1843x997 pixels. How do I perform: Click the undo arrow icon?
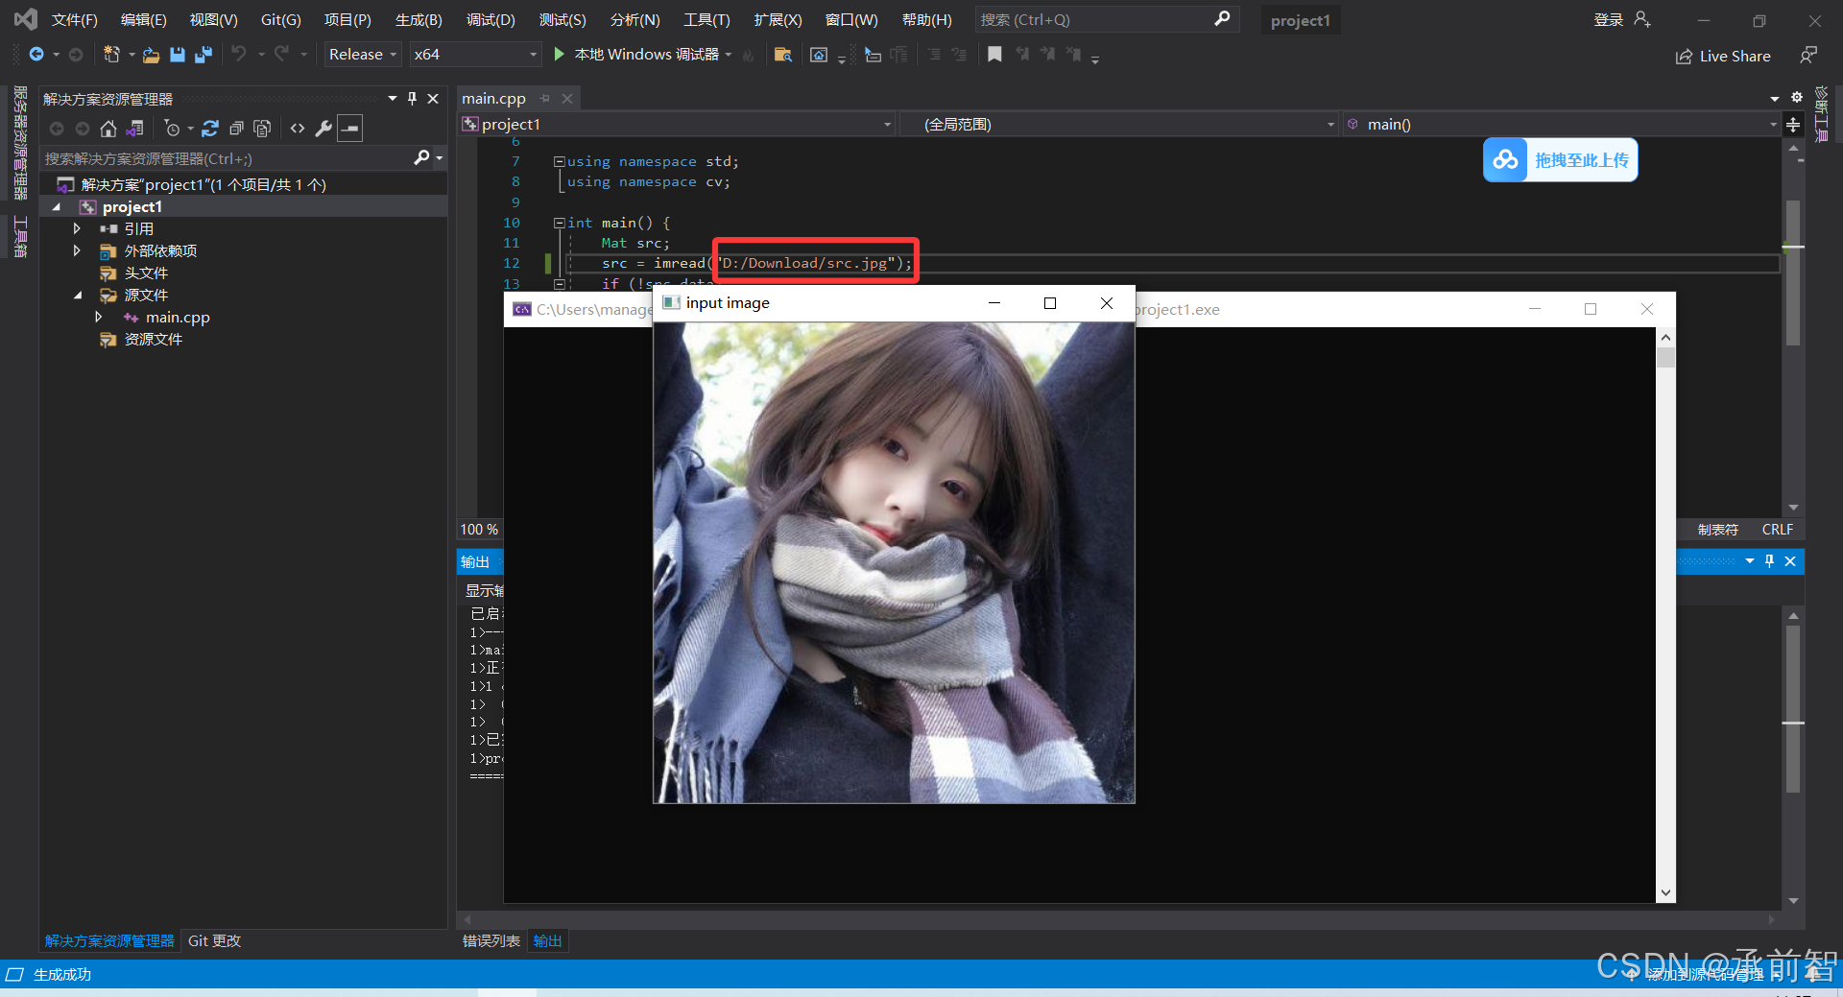click(x=238, y=55)
